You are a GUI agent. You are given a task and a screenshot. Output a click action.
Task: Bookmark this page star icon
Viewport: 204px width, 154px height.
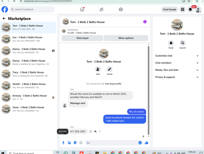pos(189,1)
